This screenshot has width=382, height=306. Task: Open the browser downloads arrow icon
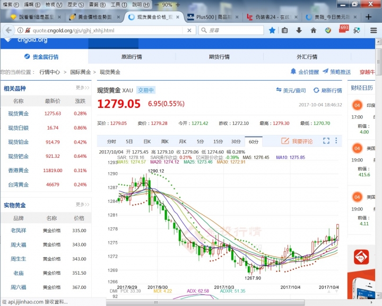click(x=299, y=30)
